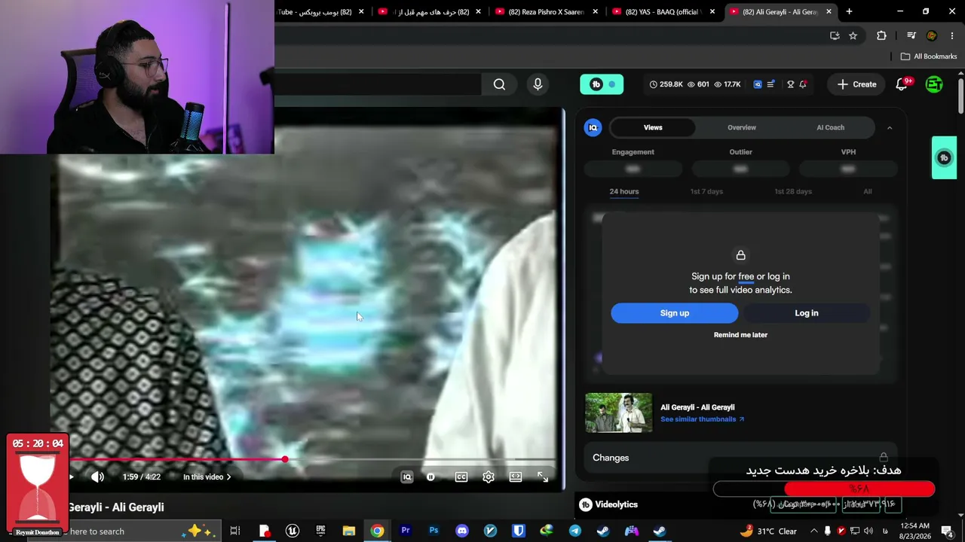The image size is (965, 542).
Task: Switch to the Reza Pishro X Saaren tab
Action: coord(546,12)
